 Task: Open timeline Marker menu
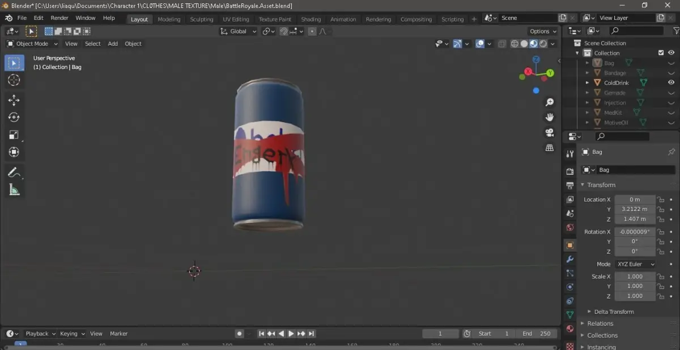119,334
